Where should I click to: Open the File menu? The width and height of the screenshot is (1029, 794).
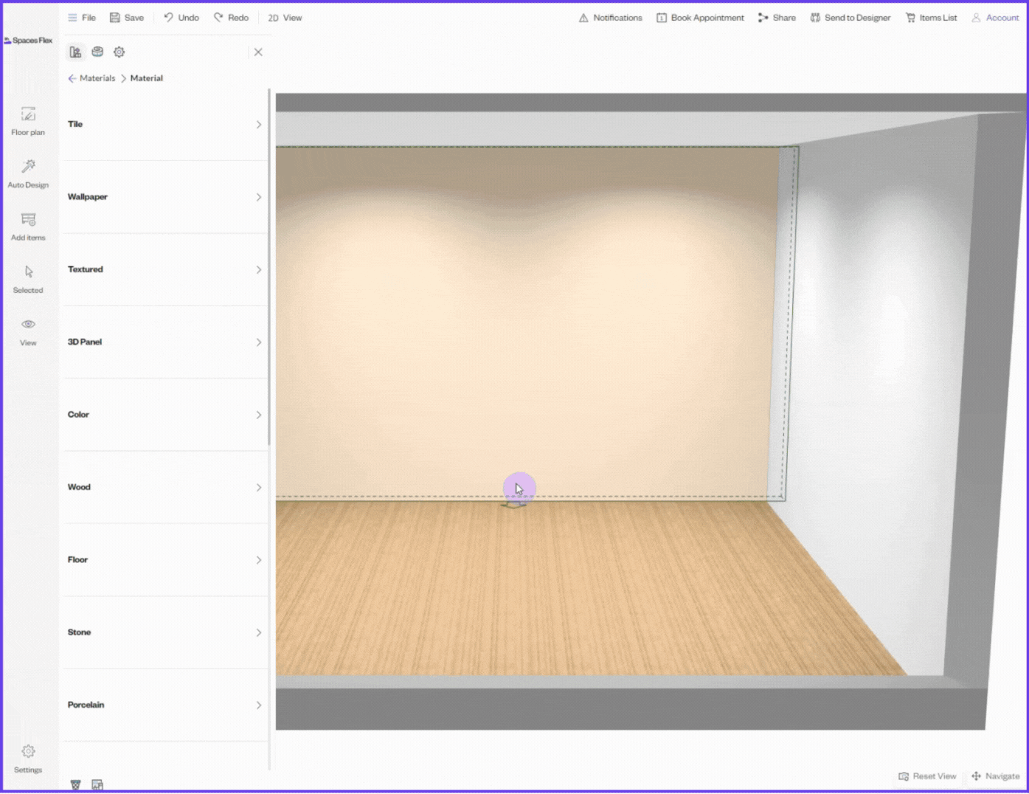click(x=82, y=18)
